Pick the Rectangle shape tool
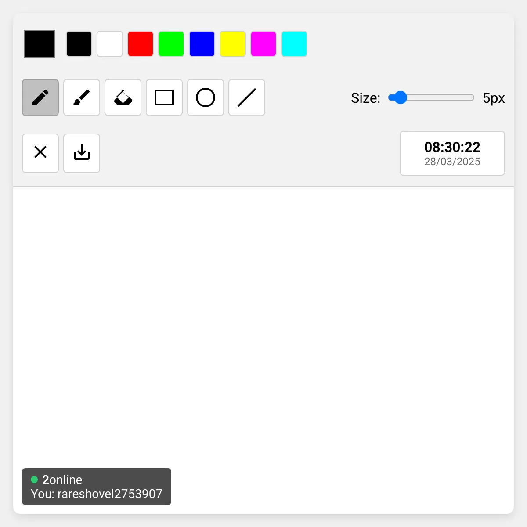527x527 pixels. point(164,97)
